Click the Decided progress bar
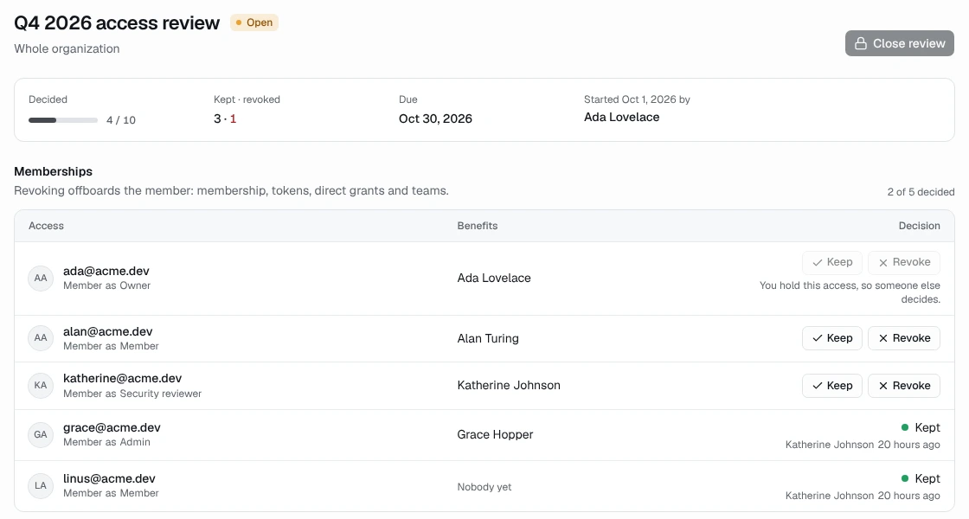 pos(63,120)
